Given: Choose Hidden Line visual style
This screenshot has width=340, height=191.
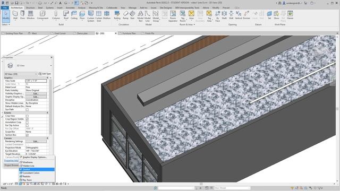Looking at the screenshot, I should click(37, 166).
